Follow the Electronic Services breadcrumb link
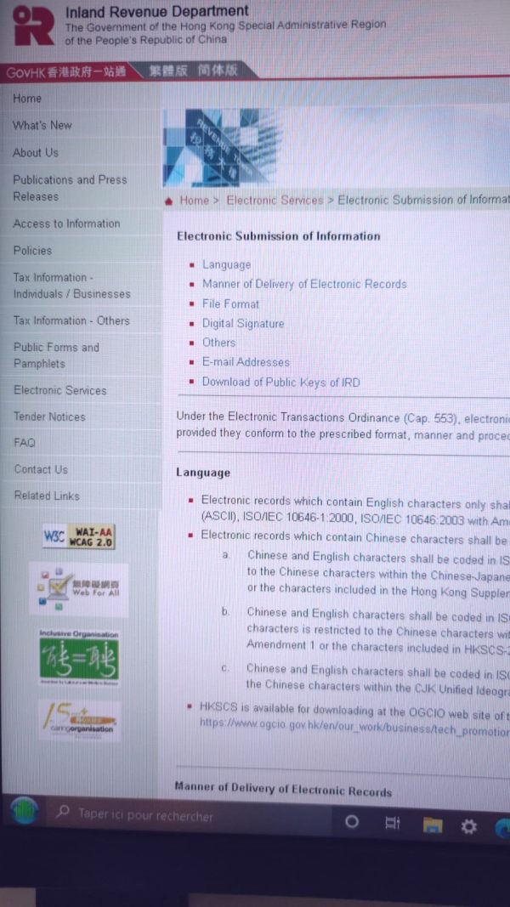This screenshot has height=907, width=510. pyautogui.click(x=275, y=200)
